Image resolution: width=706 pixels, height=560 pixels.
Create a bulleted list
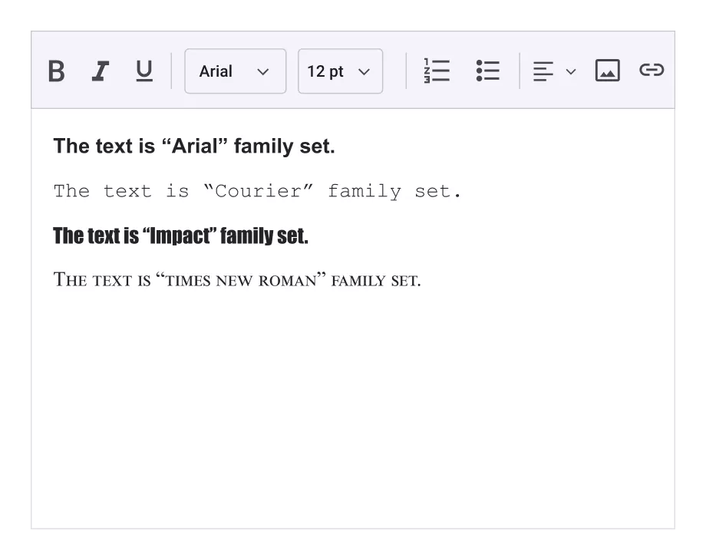(x=488, y=71)
